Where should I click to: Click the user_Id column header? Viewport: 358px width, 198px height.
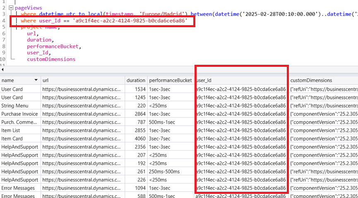240,80
